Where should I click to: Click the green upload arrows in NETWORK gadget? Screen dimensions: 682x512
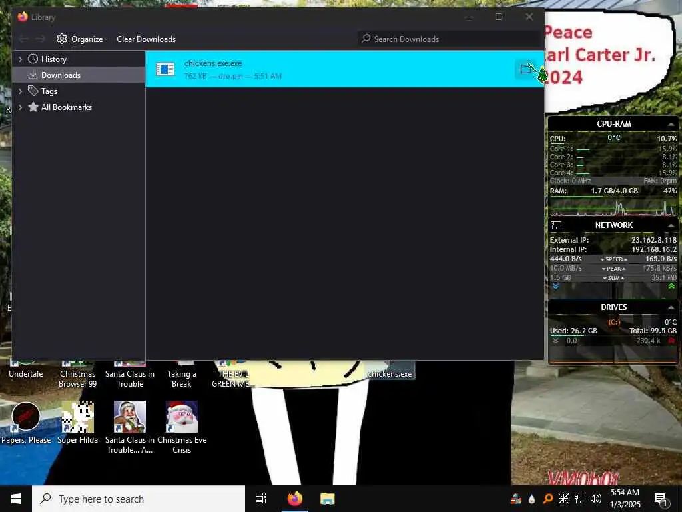(x=671, y=287)
